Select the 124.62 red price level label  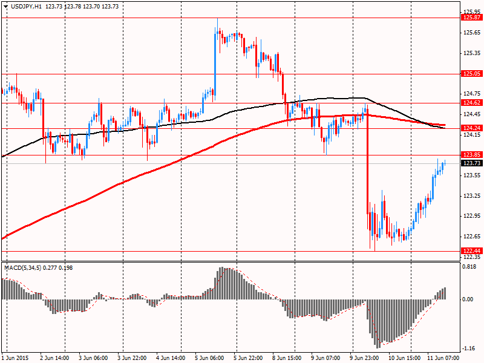[472, 103]
